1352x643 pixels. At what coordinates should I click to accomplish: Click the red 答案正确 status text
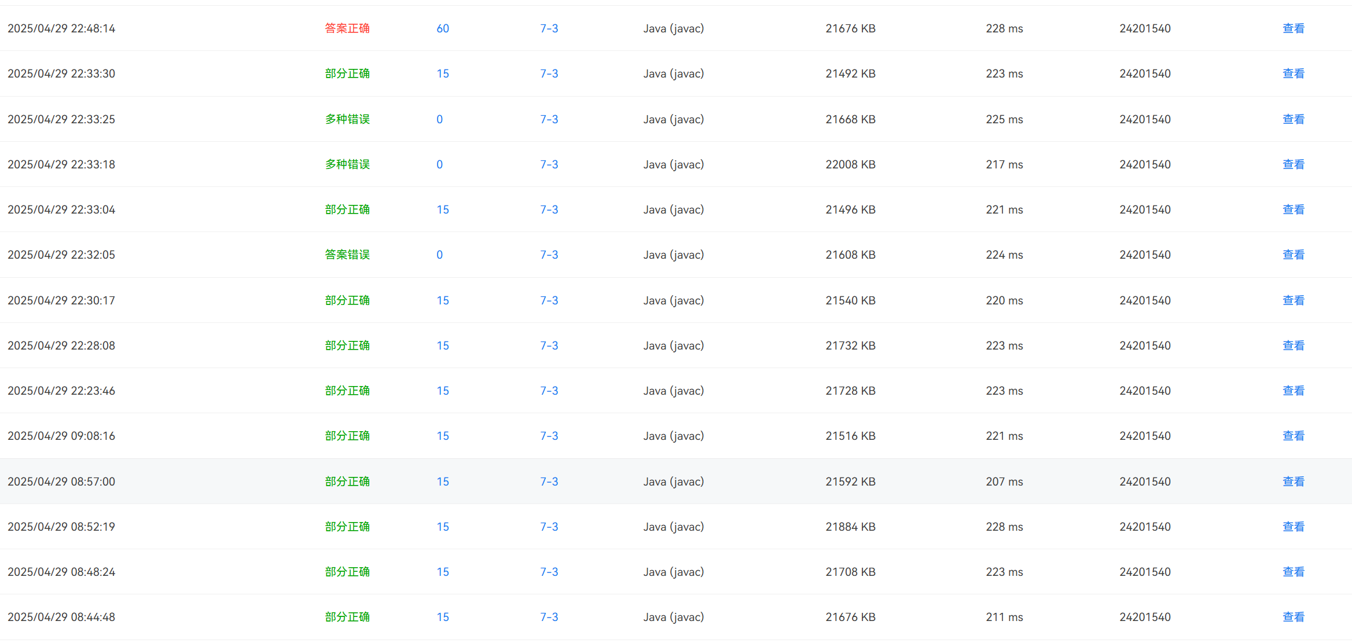347,28
